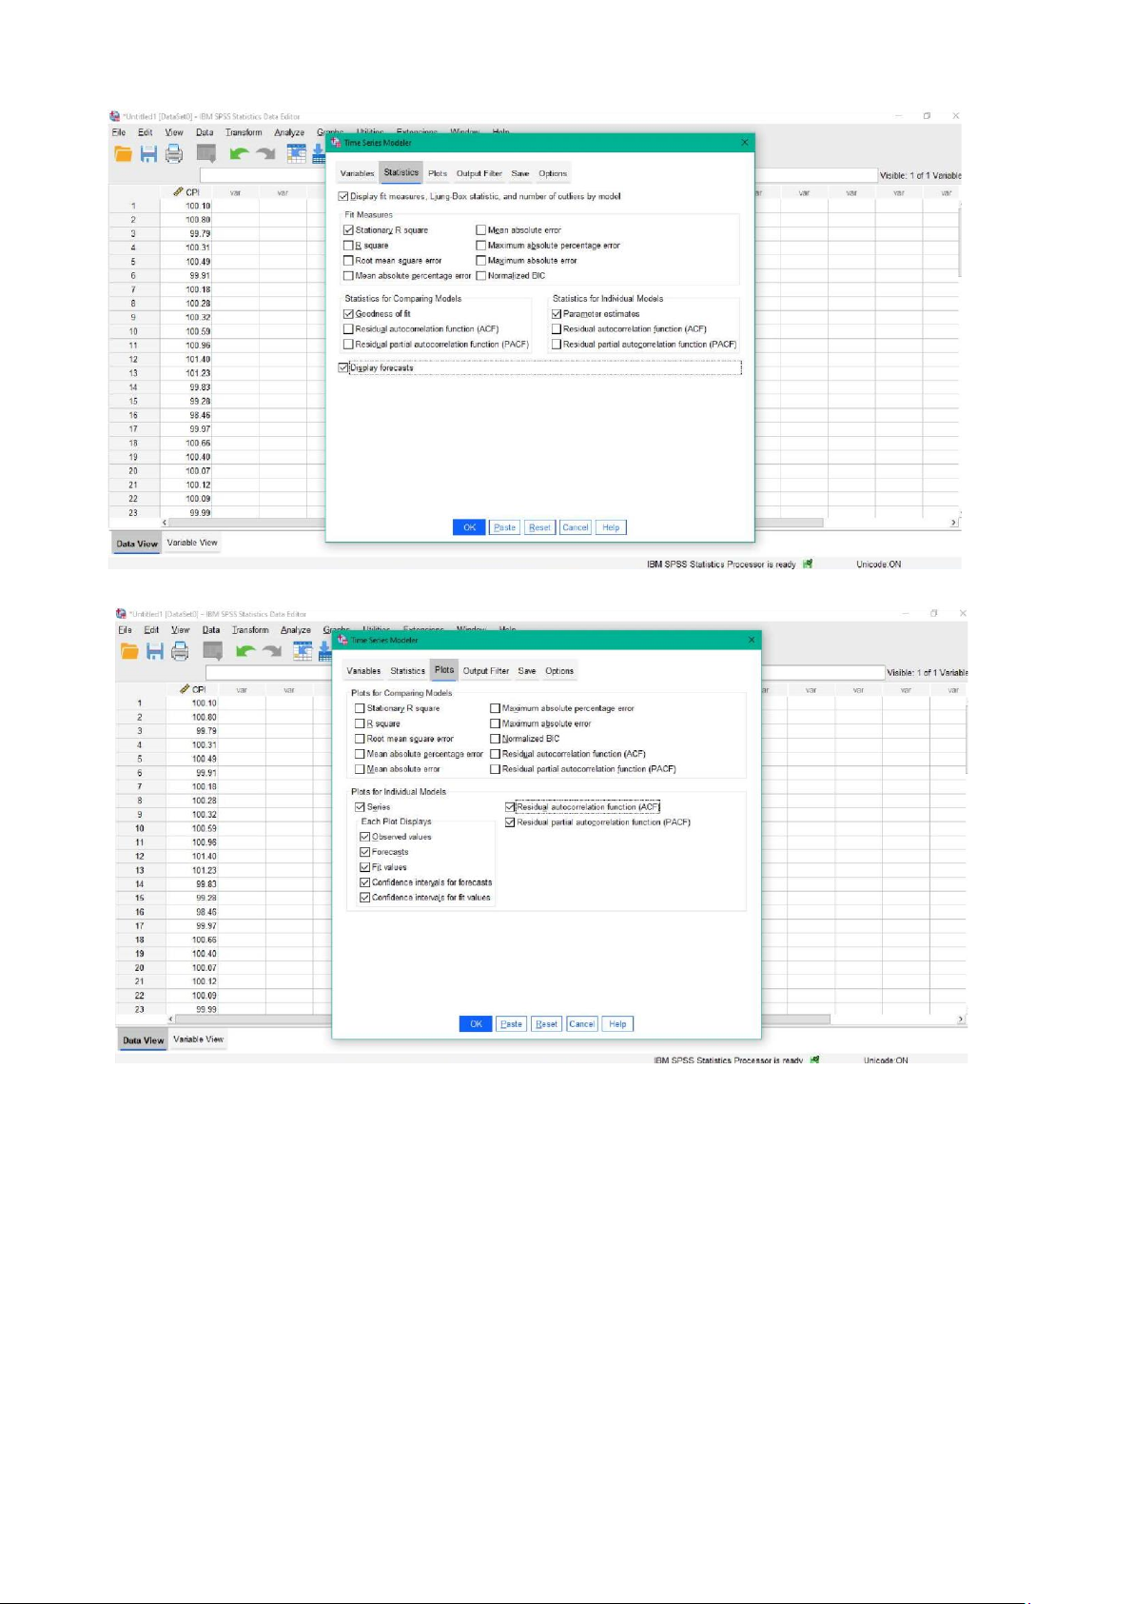Click the Time Series Modeler title icon on the Statistics dialog
The width and height of the screenshot is (1134, 1604).
[336, 143]
